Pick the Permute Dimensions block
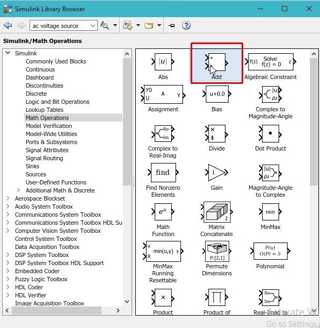Screen dimensions: 320x328 tap(217, 251)
